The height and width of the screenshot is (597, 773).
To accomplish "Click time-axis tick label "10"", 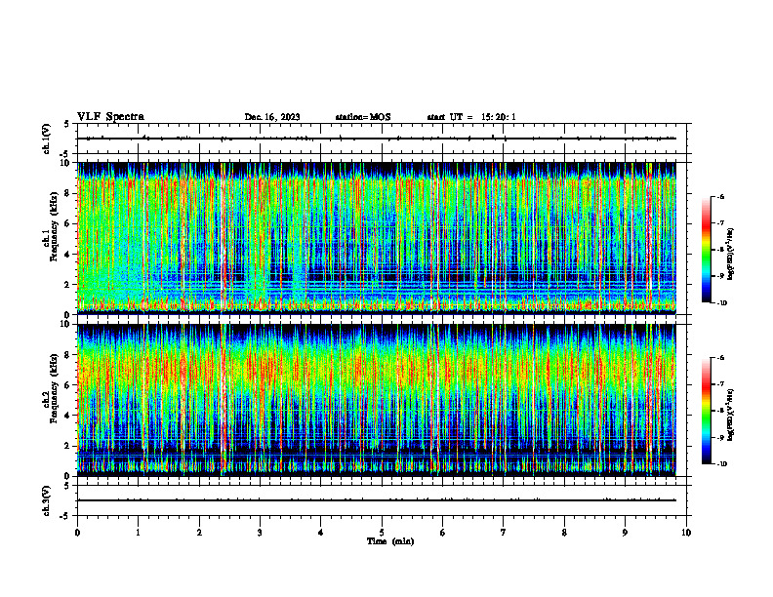I will (x=686, y=533).
